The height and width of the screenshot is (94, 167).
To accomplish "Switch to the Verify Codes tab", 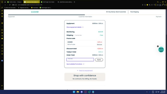I will click(x=15, y=2).
